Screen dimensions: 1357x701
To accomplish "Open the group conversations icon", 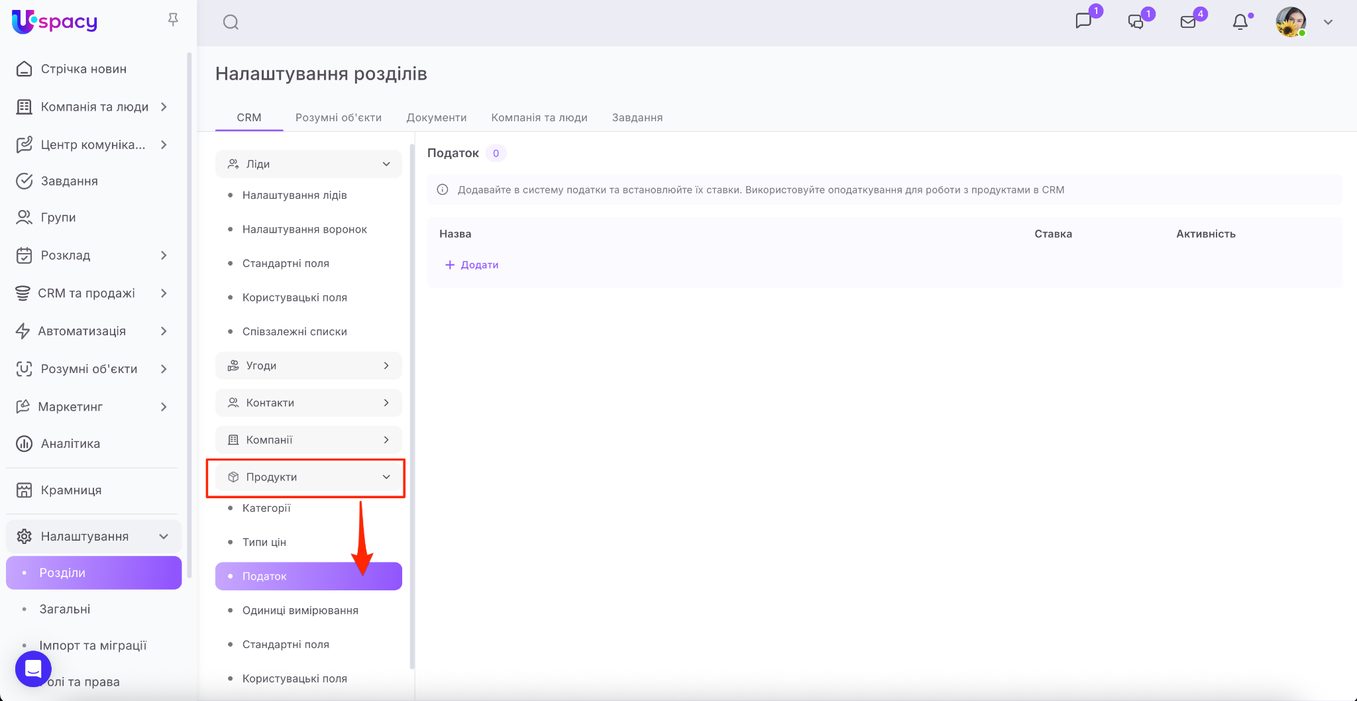I will pyautogui.click(x=1136, y=22).
